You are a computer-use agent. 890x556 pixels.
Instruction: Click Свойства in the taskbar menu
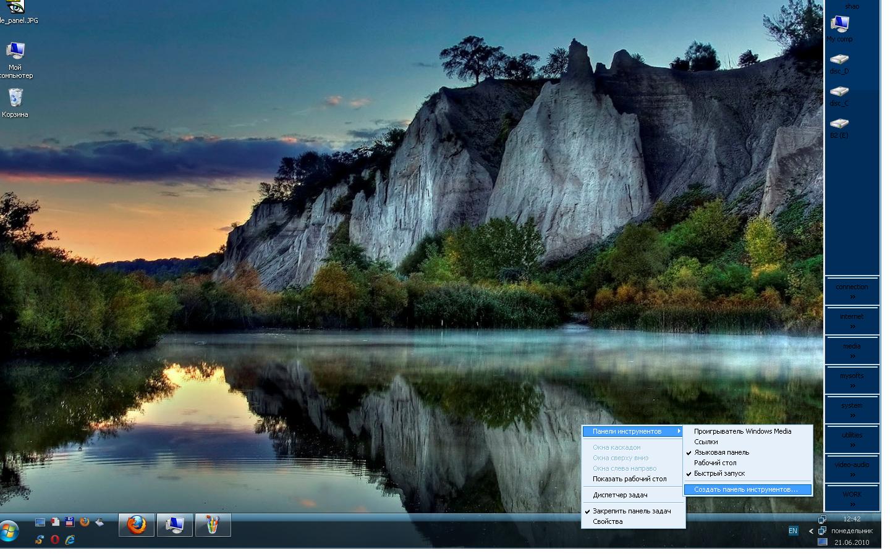click(608, 521)
